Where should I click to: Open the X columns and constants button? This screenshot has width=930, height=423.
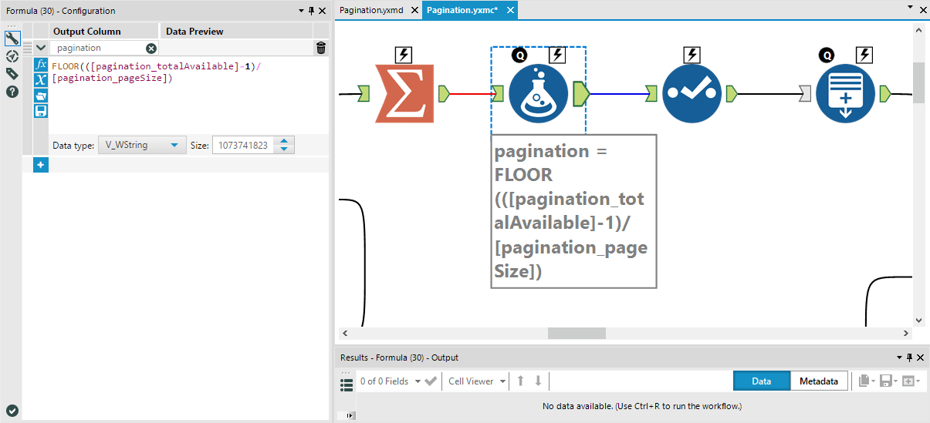pyautogui.click(x=42, y=80)
